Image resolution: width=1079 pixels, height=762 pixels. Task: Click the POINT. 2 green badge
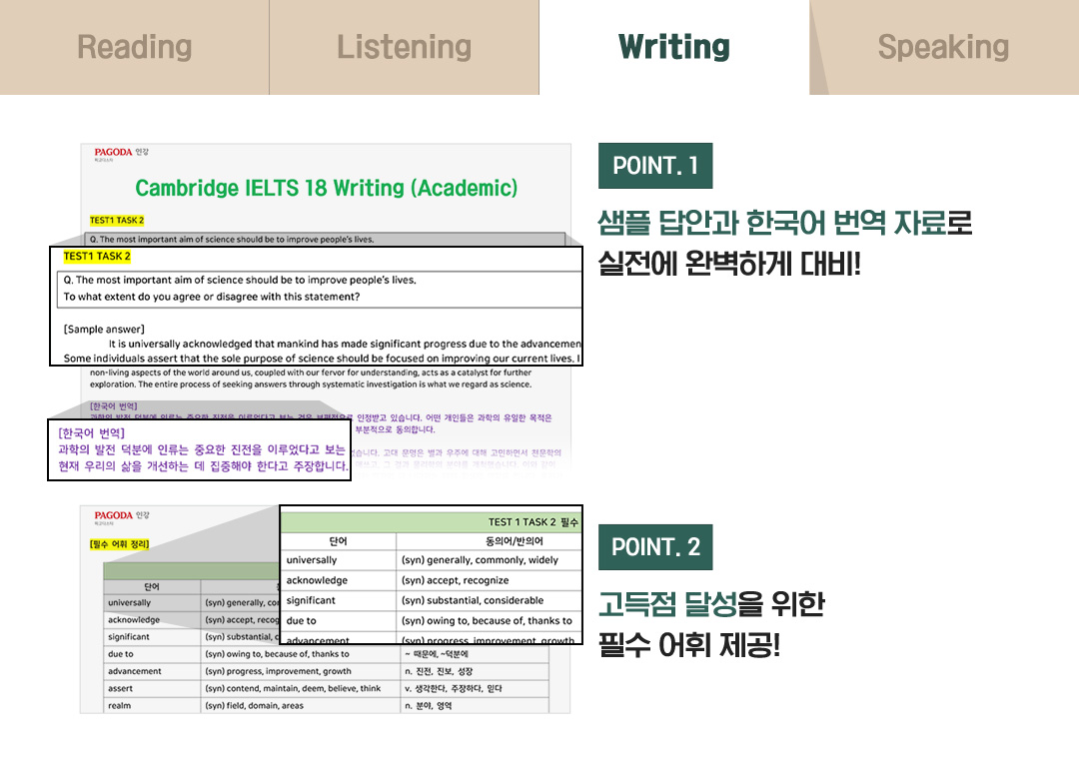pyautogui.click(x=654, y=547)
